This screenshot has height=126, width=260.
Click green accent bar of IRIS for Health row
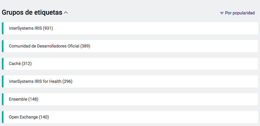[2, 81]
